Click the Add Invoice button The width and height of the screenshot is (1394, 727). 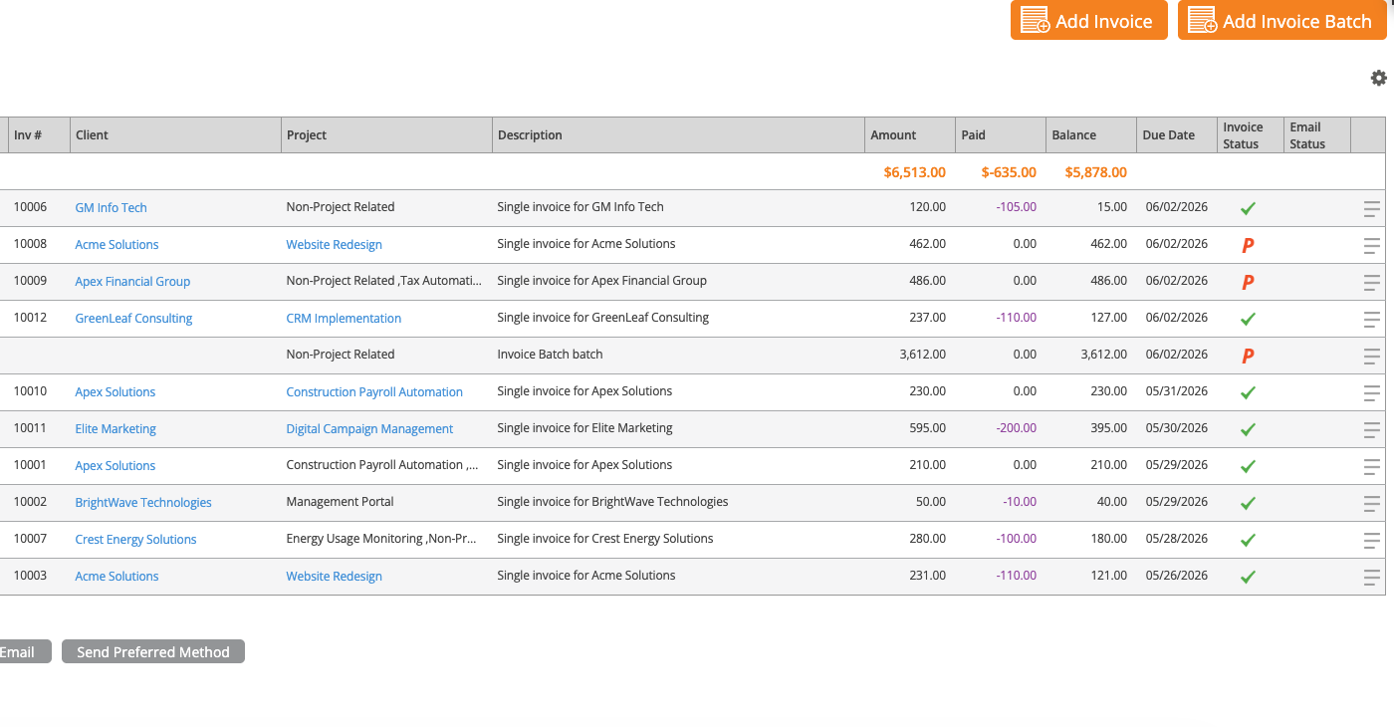tap(1089, 21)
